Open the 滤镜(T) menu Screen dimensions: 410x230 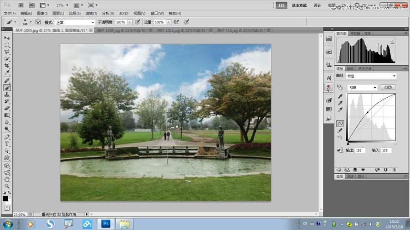click(91, 13)
